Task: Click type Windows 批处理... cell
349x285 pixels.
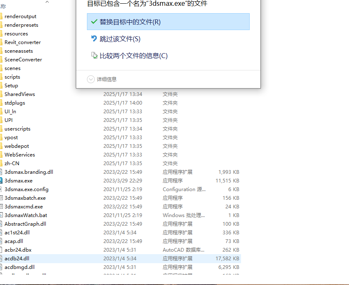Action: (184, 215)
